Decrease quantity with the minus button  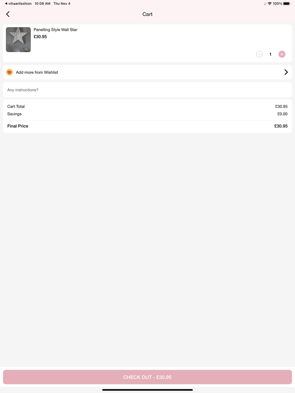pyautogui.click(x=259, y=54)
